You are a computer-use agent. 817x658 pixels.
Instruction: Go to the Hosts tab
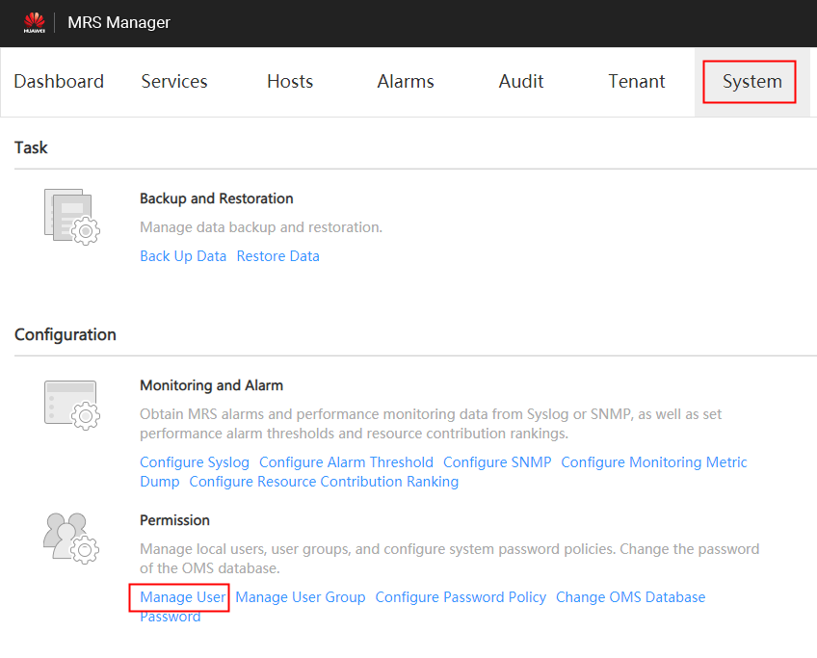[290, 81]
